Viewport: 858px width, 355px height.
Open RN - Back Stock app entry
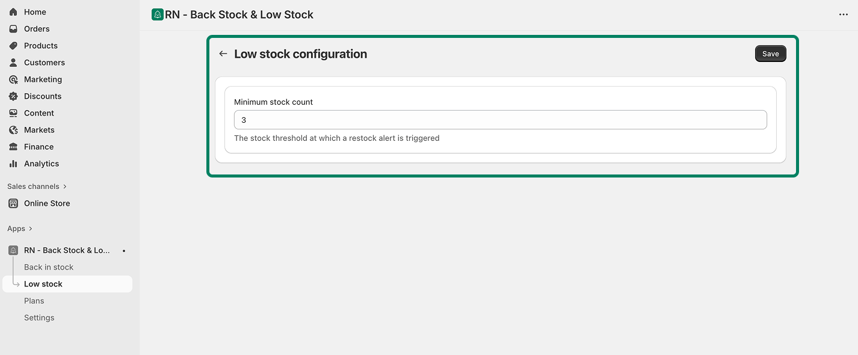tap(67, 250)
